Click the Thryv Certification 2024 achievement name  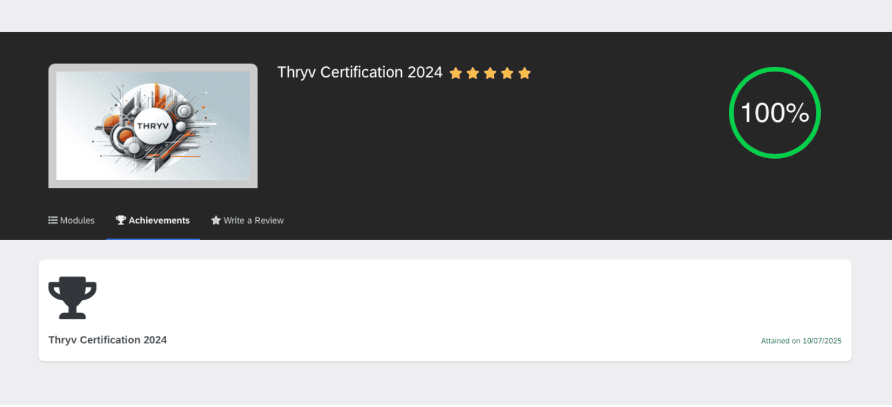coord(107,340)
